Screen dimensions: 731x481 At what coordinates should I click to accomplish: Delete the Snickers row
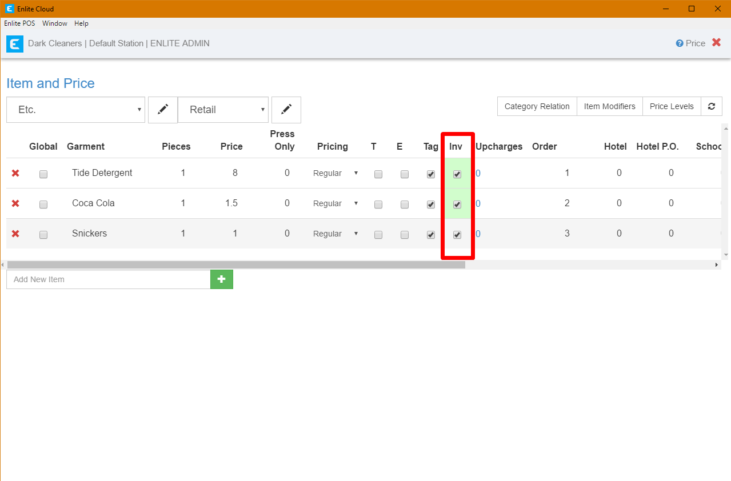[x=15, y=234]
